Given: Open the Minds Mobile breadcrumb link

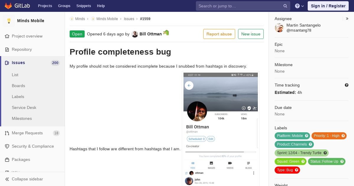Looking at the screenshot, I should (107, 19).
